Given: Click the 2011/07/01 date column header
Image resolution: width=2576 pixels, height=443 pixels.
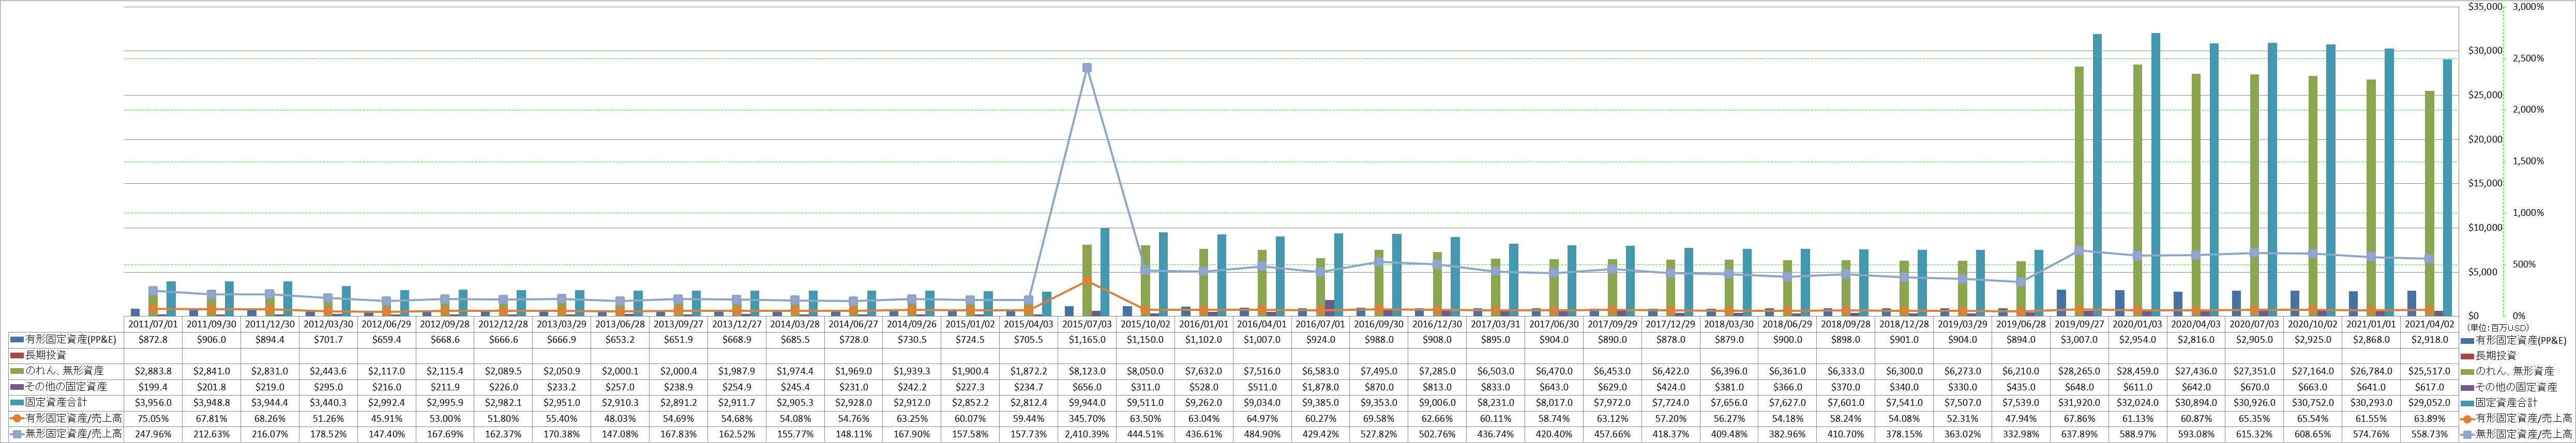Looking at the screenshot, I should pyautogui.click(x=153, y=324).
